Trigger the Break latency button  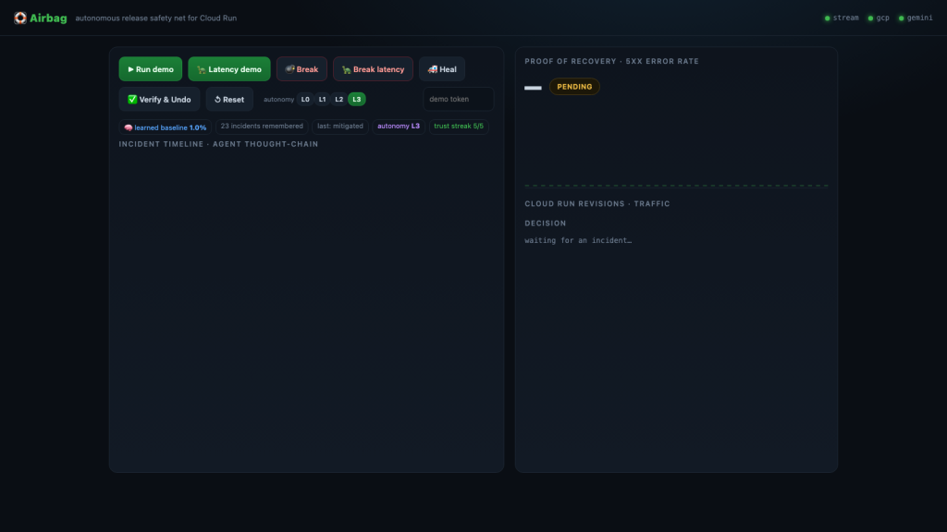373,69
